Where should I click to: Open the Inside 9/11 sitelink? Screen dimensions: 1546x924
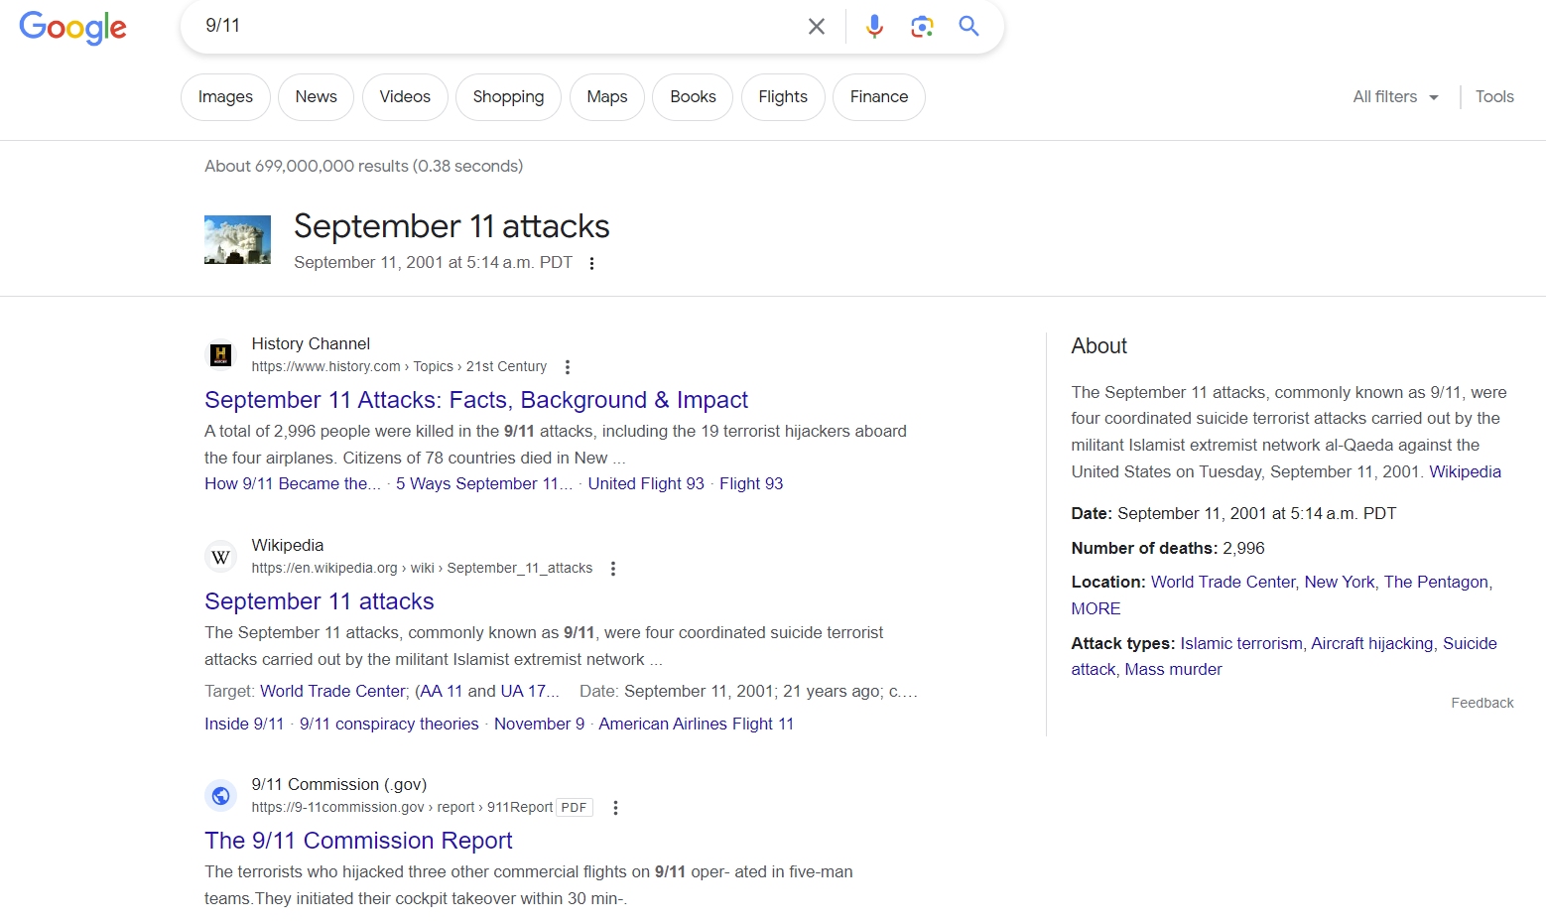point(244,725)
